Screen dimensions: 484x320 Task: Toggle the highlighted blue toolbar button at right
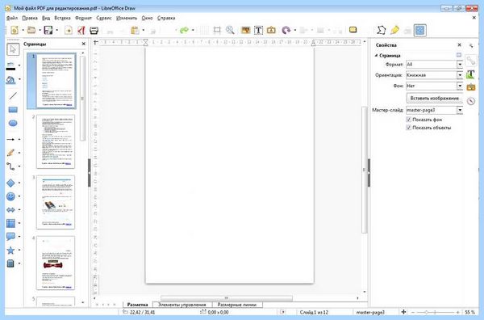tap(419, 30)
